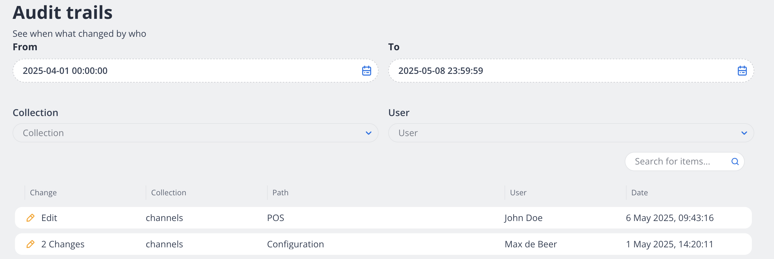774x259 pixels.
Task: Expand the User dropdown chevron
Action: [x=744, y=133]
